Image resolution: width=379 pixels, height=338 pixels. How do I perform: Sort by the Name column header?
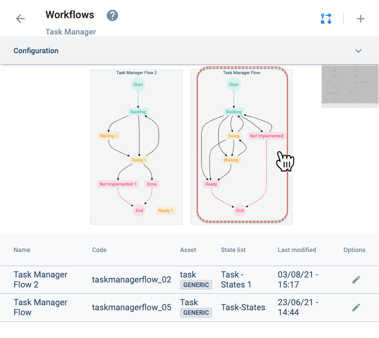click(x=22, y=250)
